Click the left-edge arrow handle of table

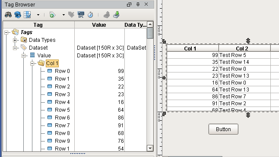coord(164,78)
